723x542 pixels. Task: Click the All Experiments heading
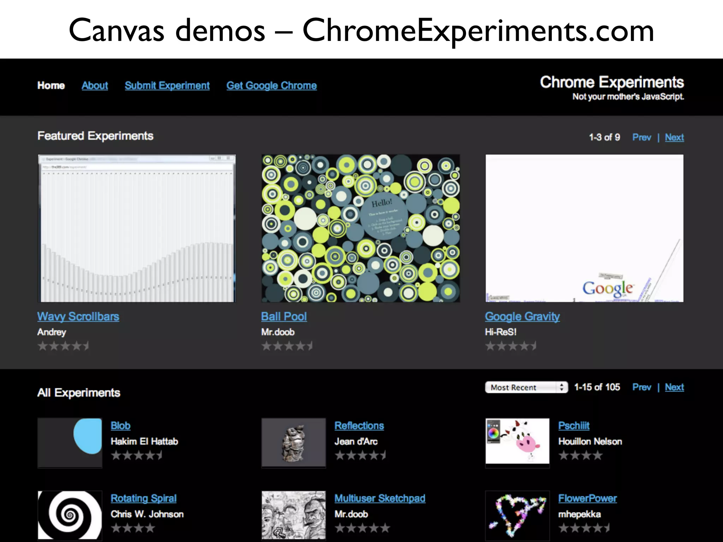(x=79, y=393)
